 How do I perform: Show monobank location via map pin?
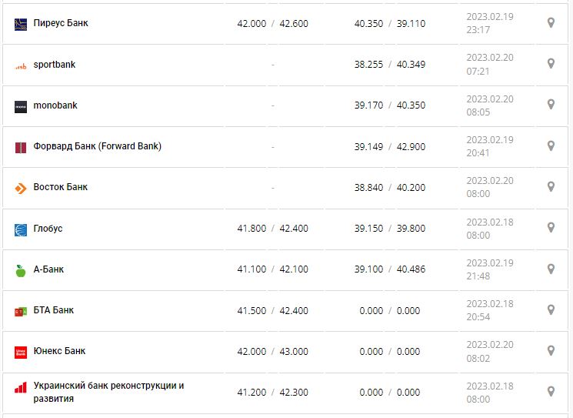(551, 105)
